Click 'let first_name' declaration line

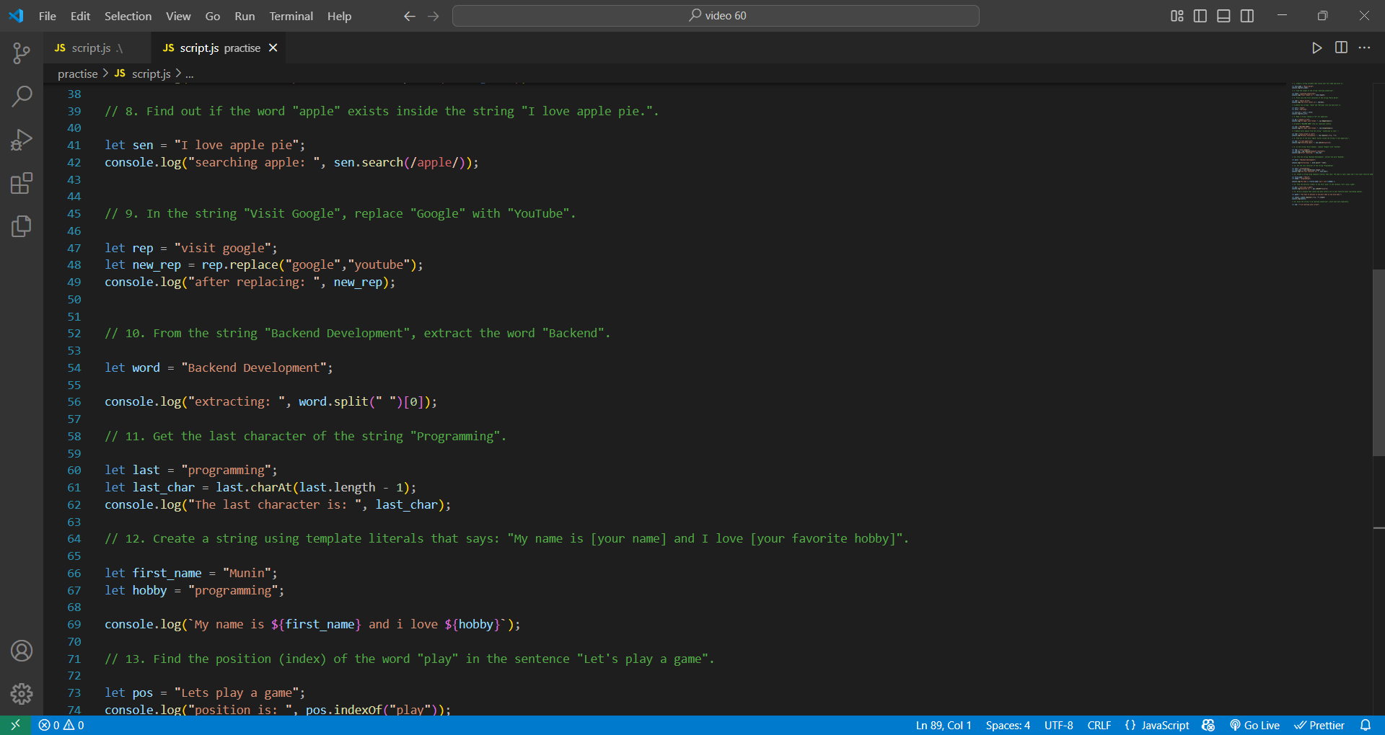191,573
